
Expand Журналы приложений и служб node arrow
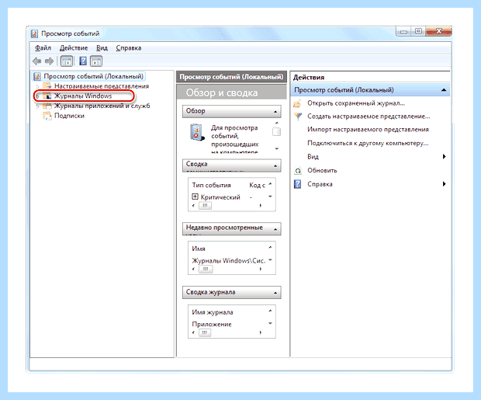(x=37, y=106)
